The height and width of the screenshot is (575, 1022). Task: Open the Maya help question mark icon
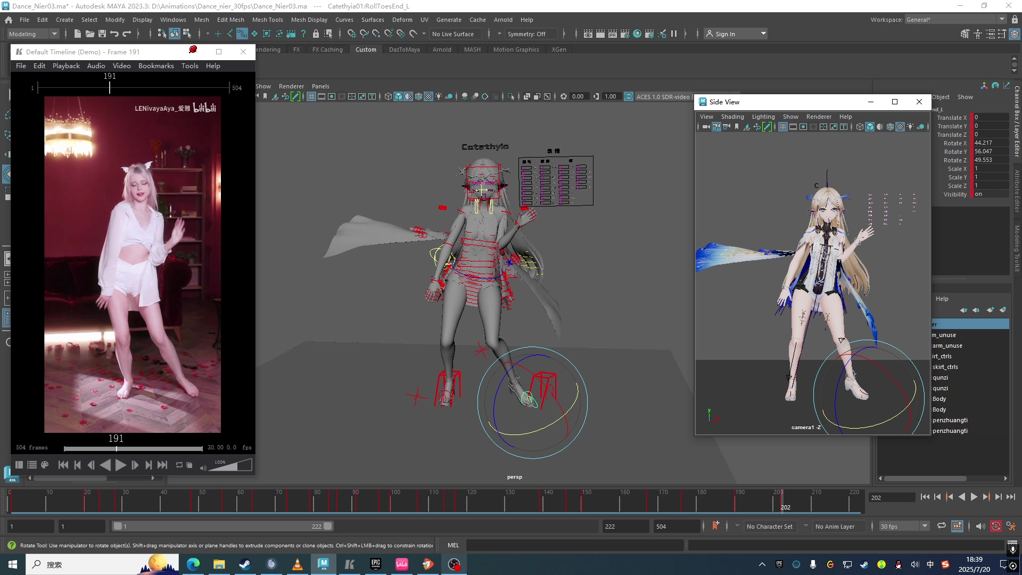tap(303, 34)
